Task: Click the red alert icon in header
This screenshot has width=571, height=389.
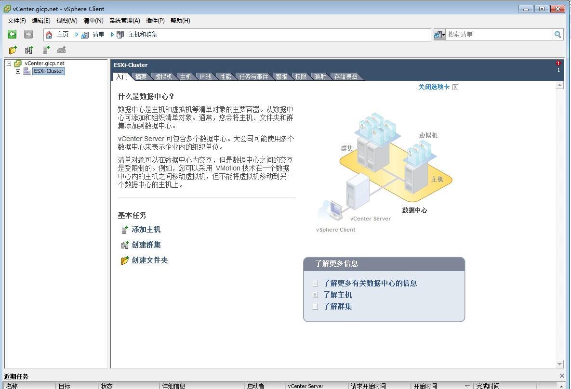Action: coord(558,63)
